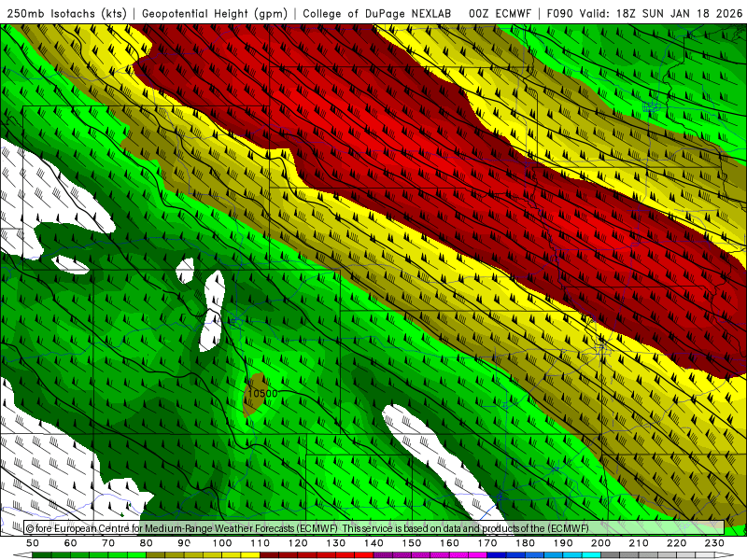
Task: Click the '10500' height contour label
Action: pos(262,394)
